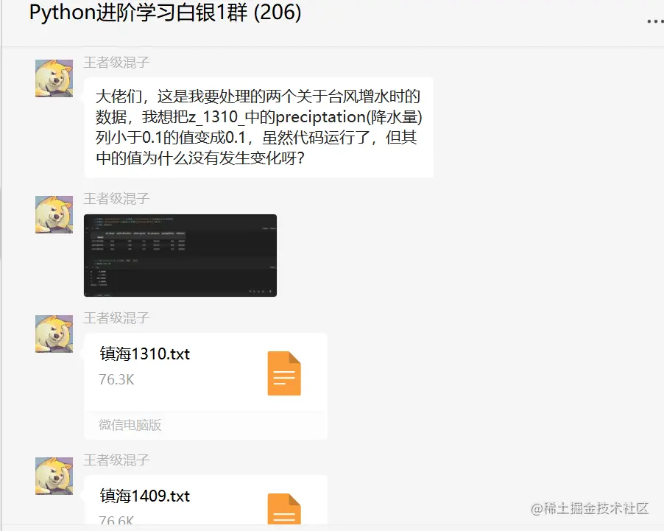Click sender name 王者级混子 above 镇海1310.txt
Image resolution: width=664 pixels, height=531 pixels.
pyautogui.click(x=116, y=318)
